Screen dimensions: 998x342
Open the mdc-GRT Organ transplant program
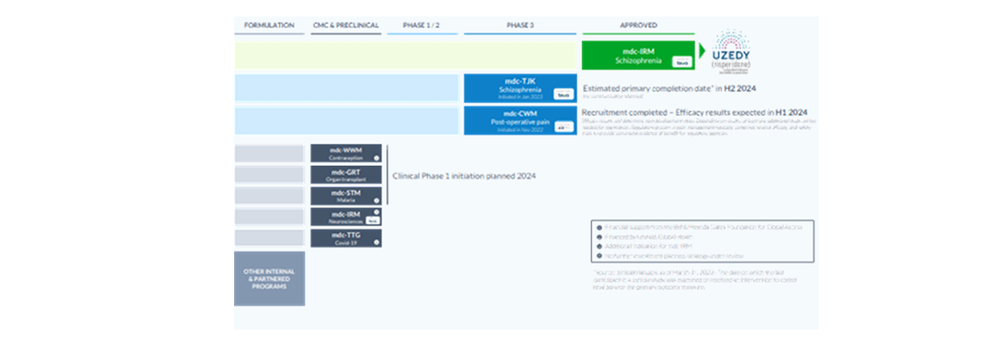coord(346,174)
